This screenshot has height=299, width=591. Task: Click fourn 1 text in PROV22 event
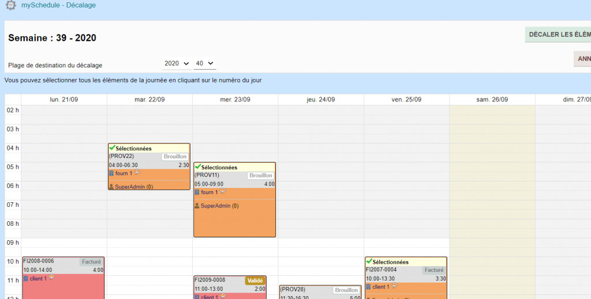tap(124, 173)
